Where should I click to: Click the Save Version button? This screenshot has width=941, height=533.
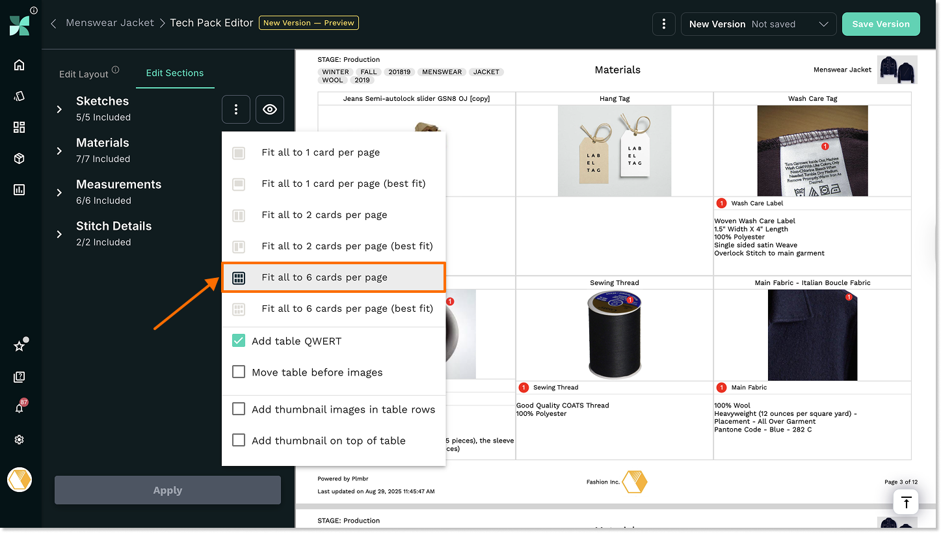click(x=881, y=24)
